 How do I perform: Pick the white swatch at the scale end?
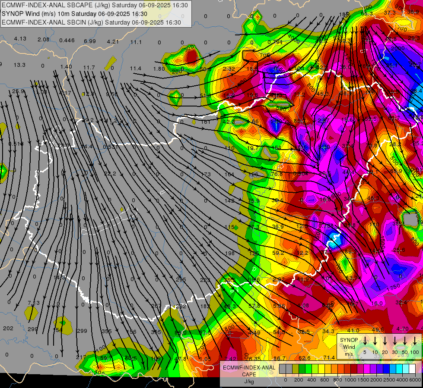point(412,369)
